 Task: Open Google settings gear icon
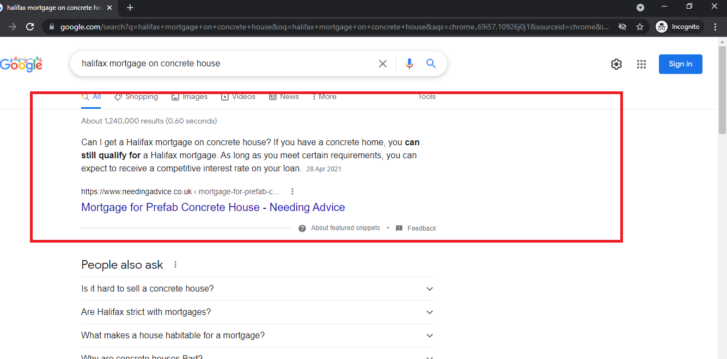point(616,64)
